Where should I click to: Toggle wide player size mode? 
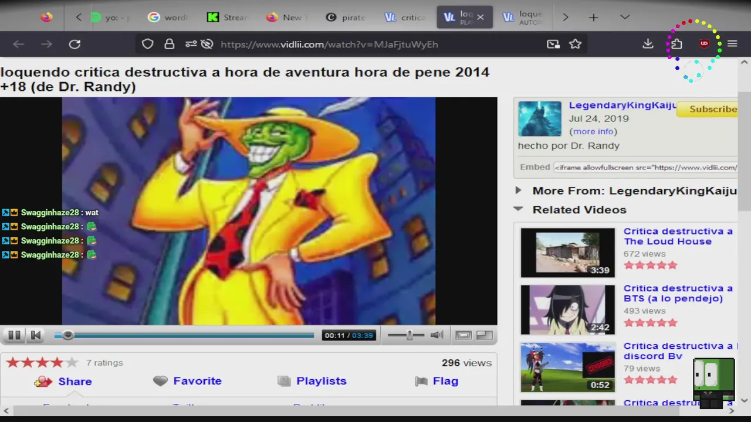tap(464, 335)
